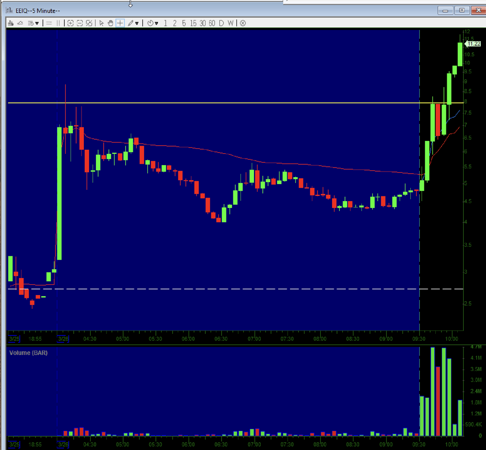Switch to the 15 minute interval

193,23
